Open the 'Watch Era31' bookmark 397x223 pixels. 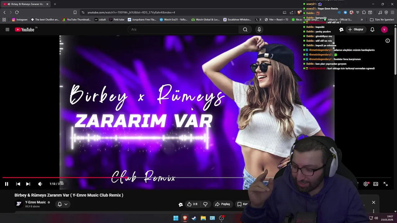pos(173,20)
